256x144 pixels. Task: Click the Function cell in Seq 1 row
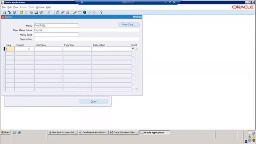77,49
